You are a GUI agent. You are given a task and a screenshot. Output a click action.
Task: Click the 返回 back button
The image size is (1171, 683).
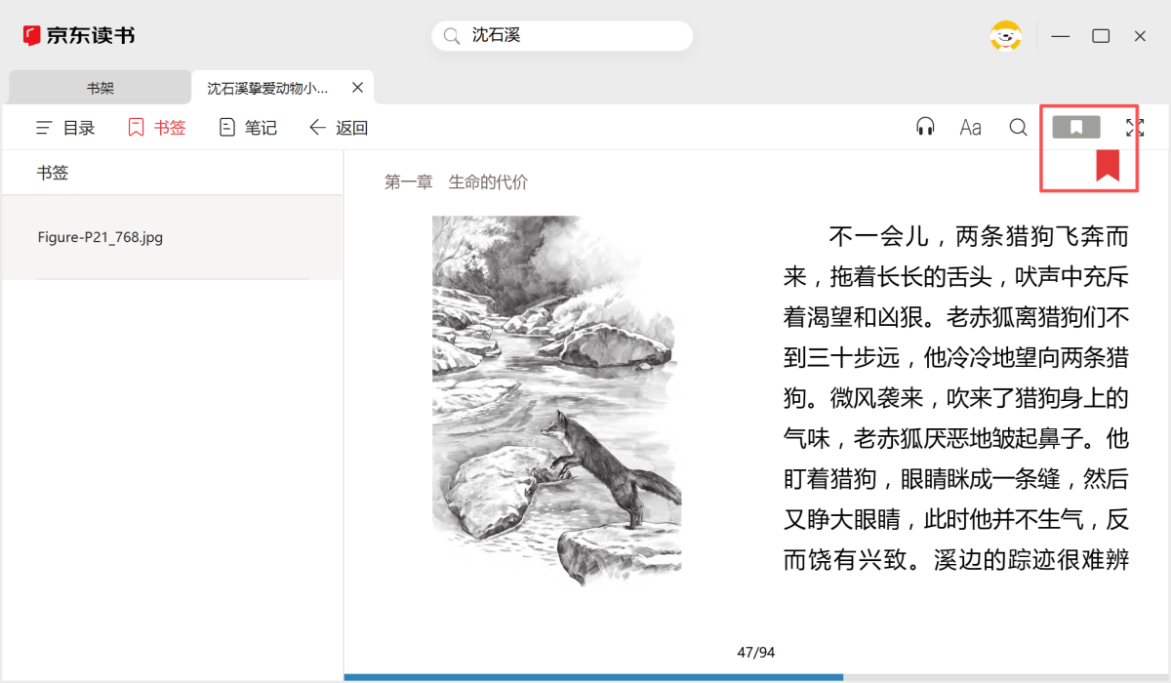[339, 128]
